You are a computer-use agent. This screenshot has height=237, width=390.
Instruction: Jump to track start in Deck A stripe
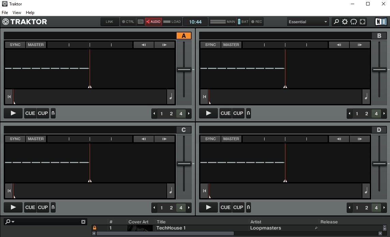tap(9, 97)
